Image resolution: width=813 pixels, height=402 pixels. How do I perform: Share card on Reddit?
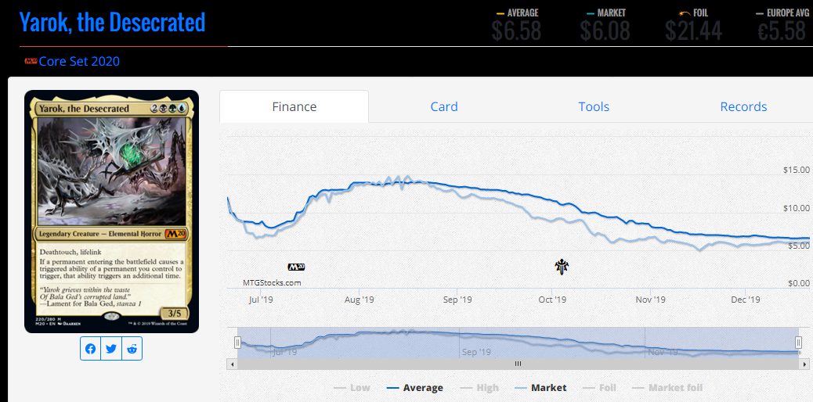[132, 349]
